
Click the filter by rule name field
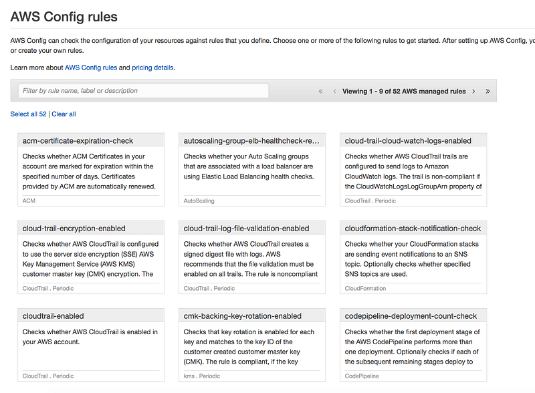[x=144, y=90]
